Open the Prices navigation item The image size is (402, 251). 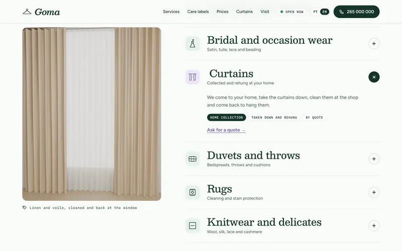click(x=222, y=12)
